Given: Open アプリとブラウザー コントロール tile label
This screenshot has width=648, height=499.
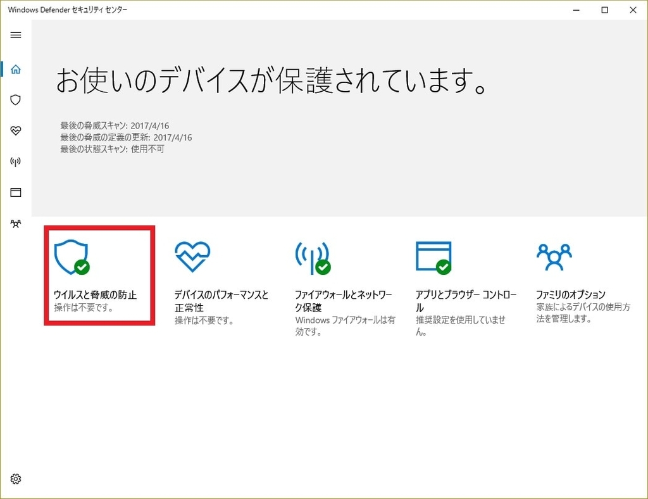Looking at the screenshot, I should 466,301.
